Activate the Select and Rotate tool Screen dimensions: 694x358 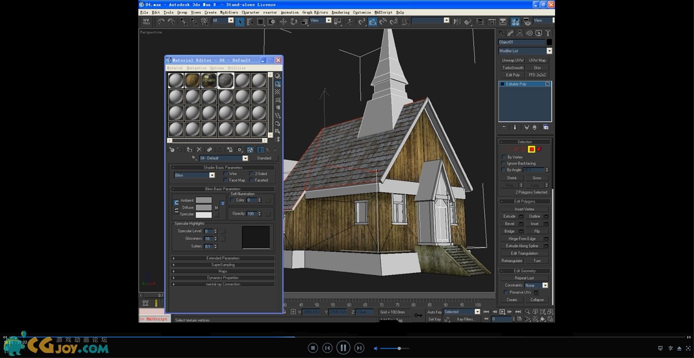294,22
